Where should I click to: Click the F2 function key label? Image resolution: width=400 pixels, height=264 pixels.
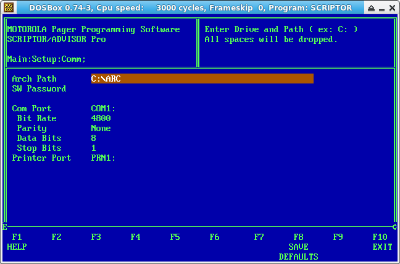[56, 237]
